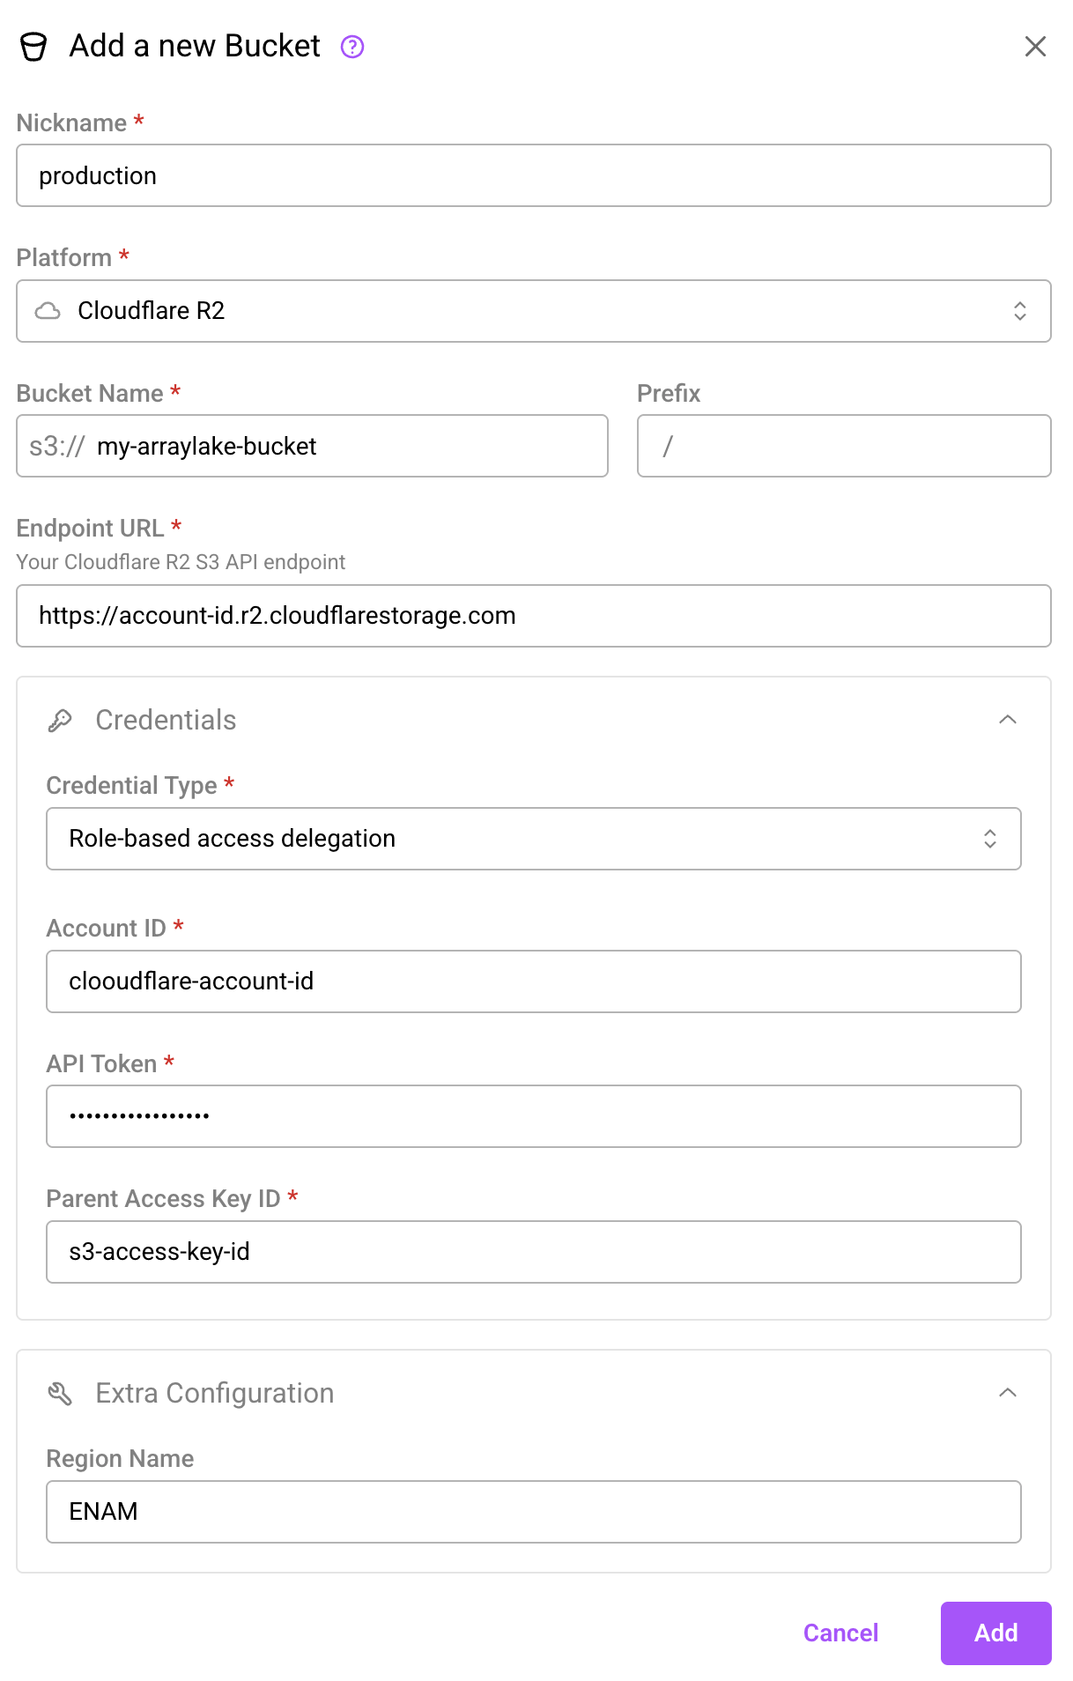This screenshot has height=1681, width=1073.
Task: Click the Nickname input field
Action: tap(533, 176)
